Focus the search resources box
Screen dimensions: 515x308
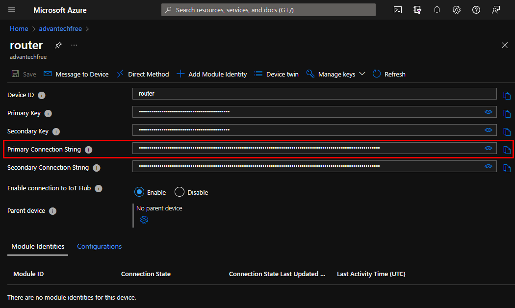click(x=268, y=10)
